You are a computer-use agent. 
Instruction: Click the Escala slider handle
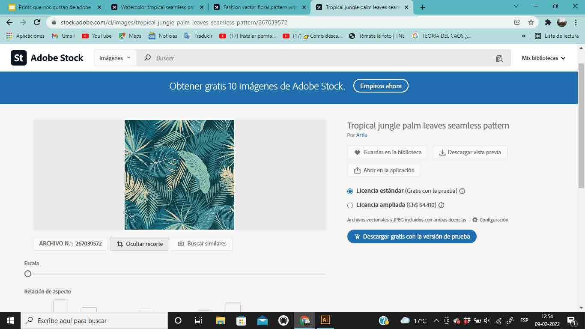[x=28, y=274]
